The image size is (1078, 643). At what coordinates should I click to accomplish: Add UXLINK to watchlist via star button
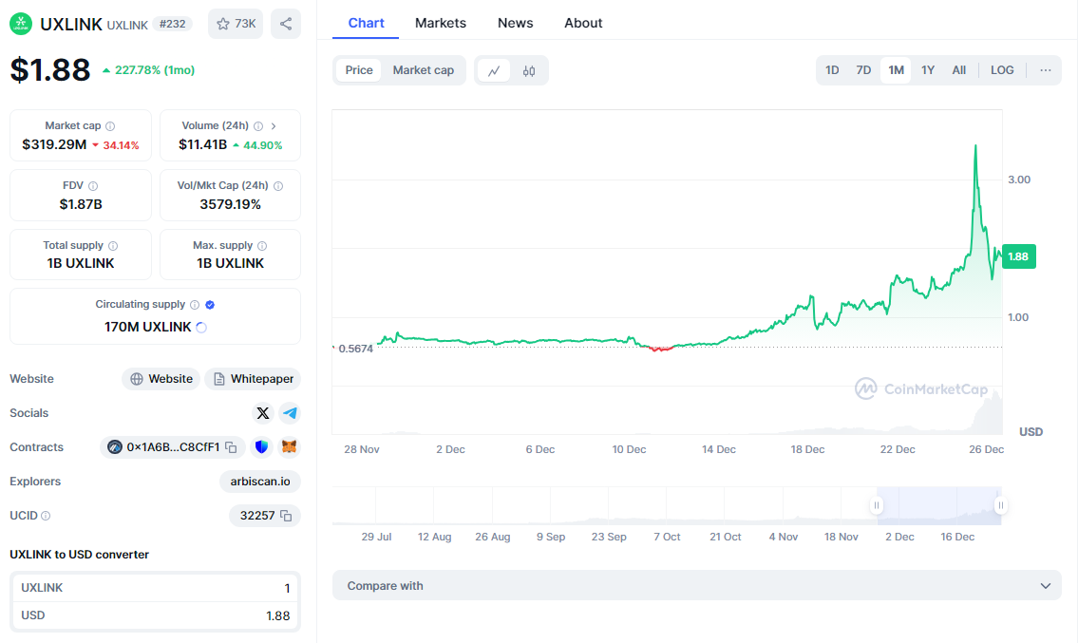point(236,24)
